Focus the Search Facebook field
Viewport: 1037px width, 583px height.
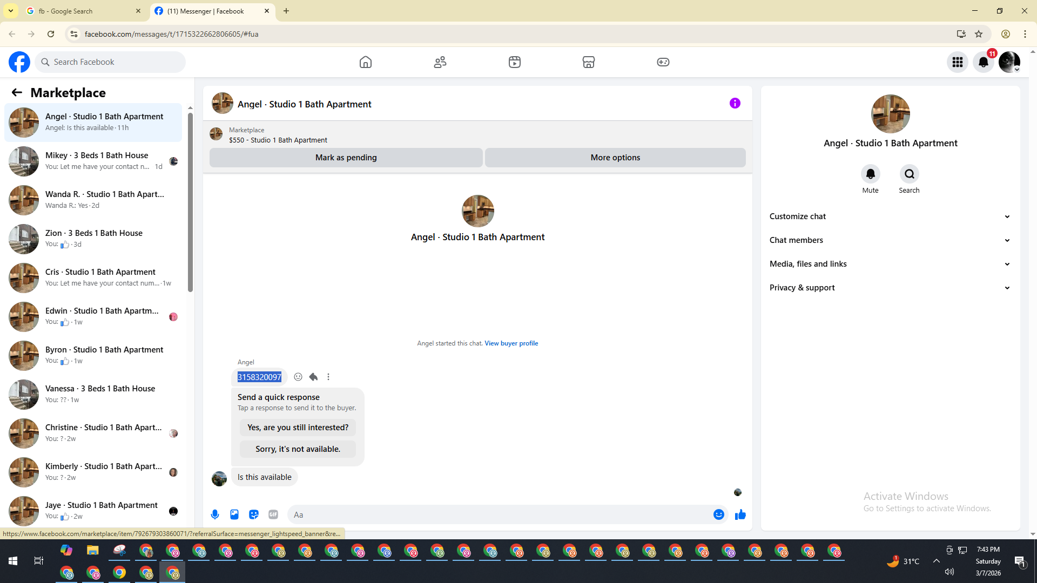(x=110, y=62)
